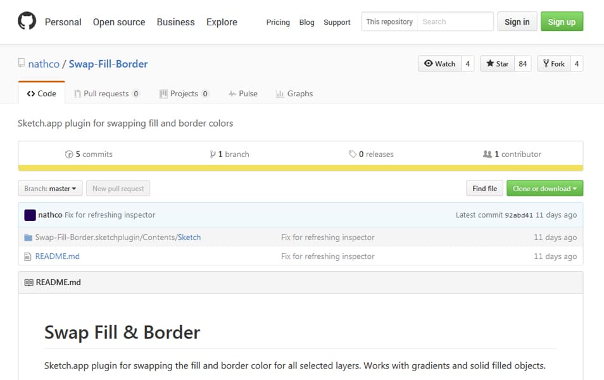Click the file icon next to README.md
The image size is (604, 380).
27,256
